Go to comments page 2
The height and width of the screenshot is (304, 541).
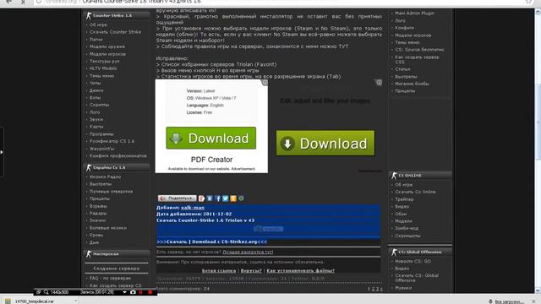pyautogui.click(x=373, y=289)
